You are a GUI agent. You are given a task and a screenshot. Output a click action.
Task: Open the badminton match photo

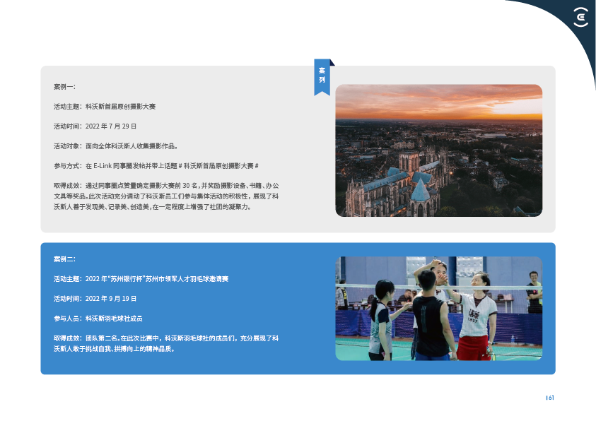438,308
